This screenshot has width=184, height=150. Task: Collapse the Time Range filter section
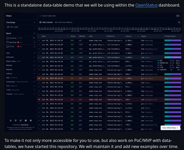(34, 23)
